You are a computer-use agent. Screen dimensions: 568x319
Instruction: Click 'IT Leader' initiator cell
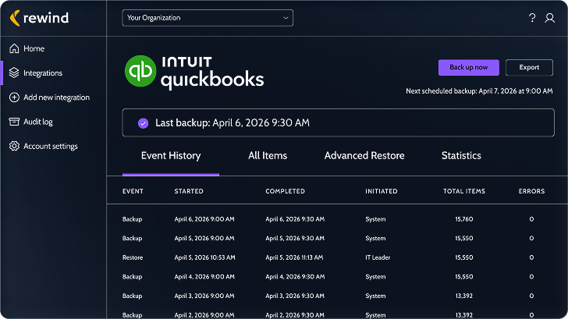[378, 257]
